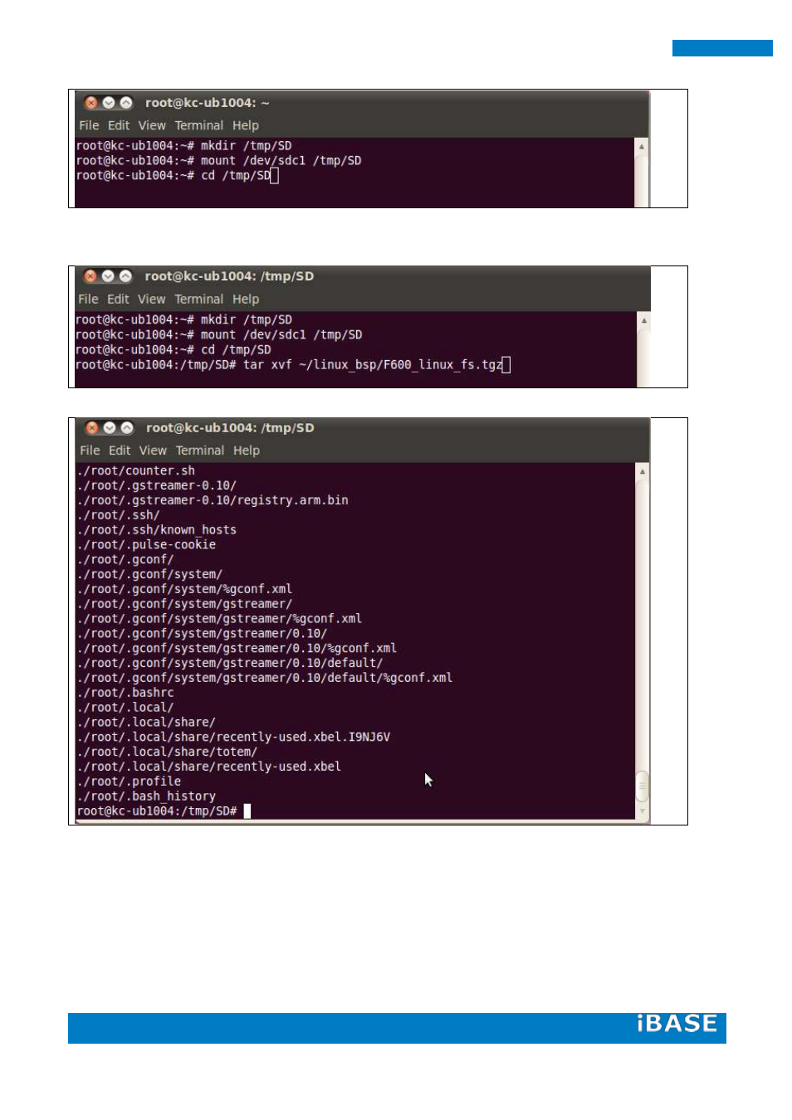Image resolution: width=792 pixels, height=1120 pixels.
Task: Close the bottom terminal window
Action: coord(92,428)
